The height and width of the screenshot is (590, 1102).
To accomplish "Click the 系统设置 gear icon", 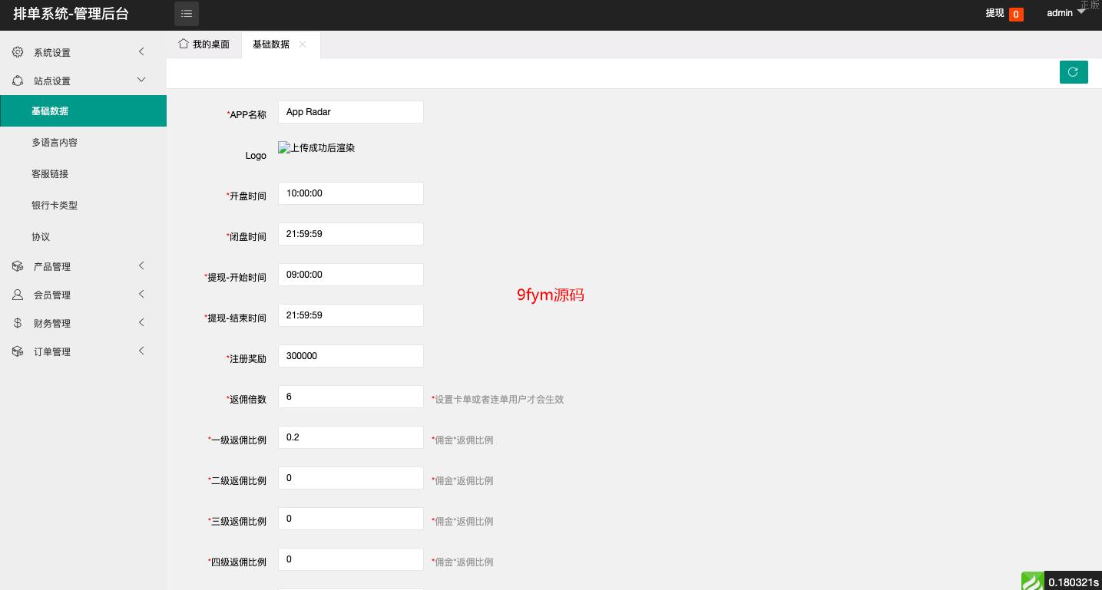I will click(x=18, y=52).
